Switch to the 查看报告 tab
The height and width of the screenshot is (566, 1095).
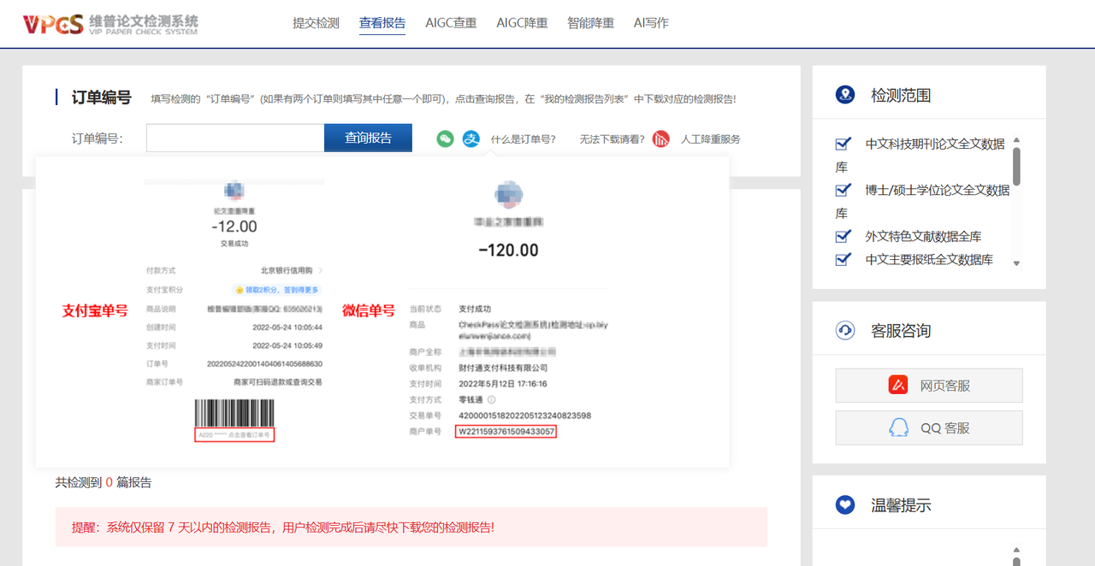(x=382, y=23)
